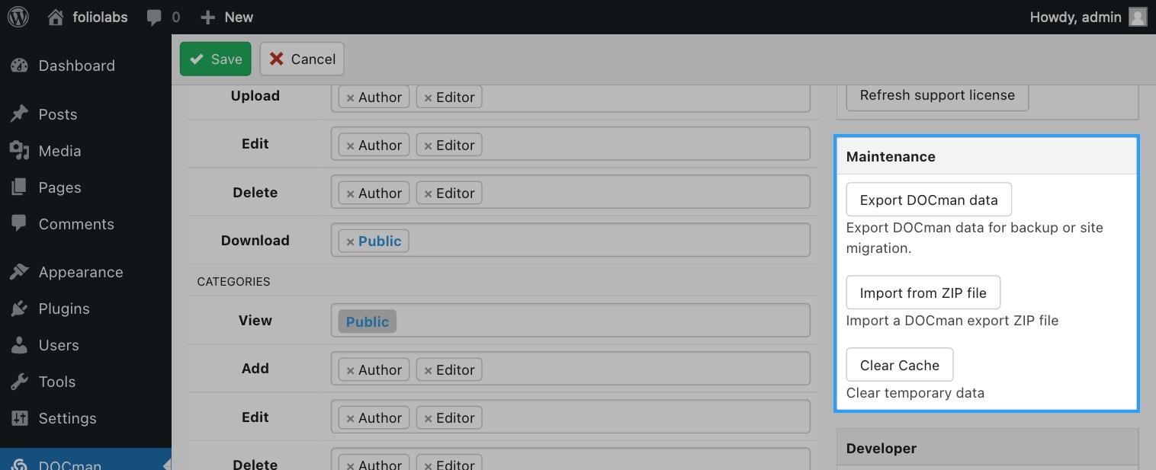The image size is (1156, 470).
Task: Click Export DOCman data button
Action: coord(928,200)
